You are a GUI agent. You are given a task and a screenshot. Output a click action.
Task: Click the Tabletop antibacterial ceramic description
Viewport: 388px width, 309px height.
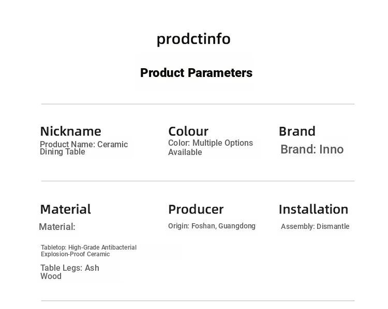point(88,251)
